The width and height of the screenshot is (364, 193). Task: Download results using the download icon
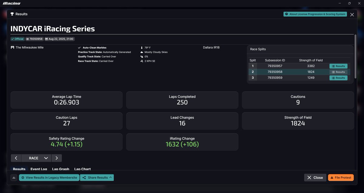click(14, 178)
